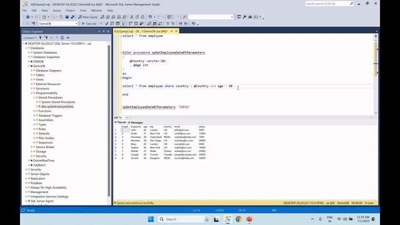
Task: Close the Object Explorer panel
Action: (x=108, y=31)
